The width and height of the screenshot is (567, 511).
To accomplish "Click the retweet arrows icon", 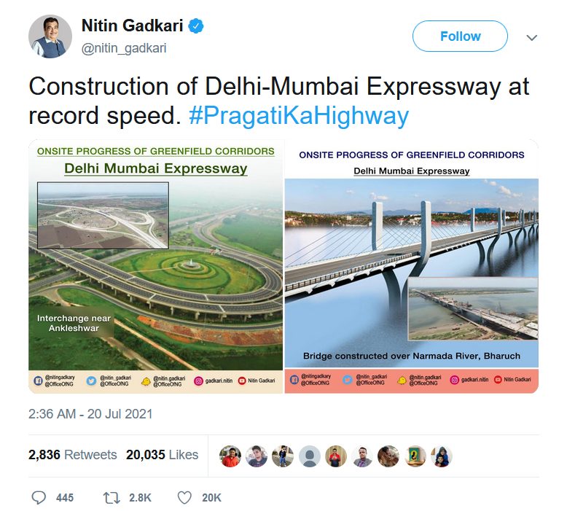I will pos(112,498).
